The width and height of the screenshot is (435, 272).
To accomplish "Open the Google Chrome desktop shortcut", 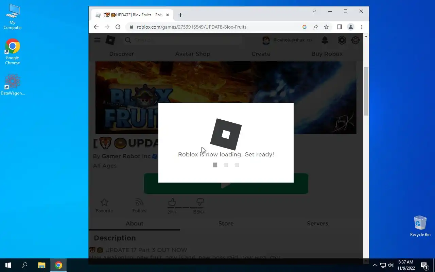I will (x=13, y=52).
